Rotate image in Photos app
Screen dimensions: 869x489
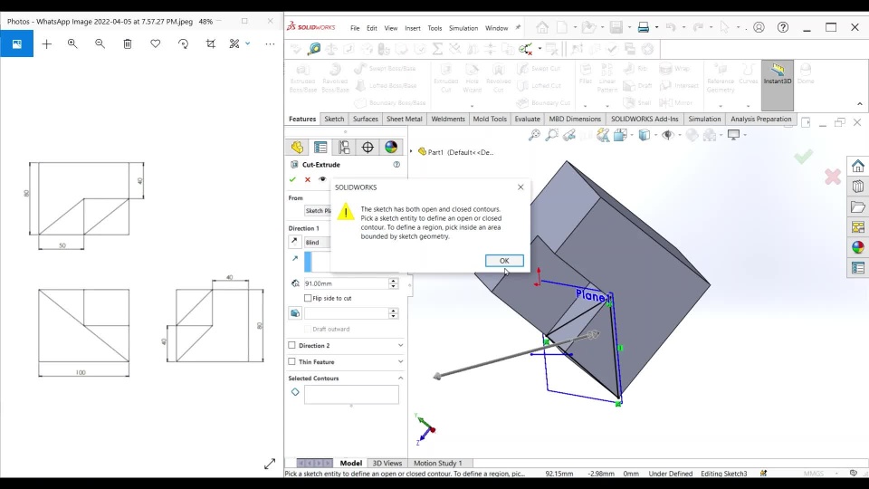(183, 43)
